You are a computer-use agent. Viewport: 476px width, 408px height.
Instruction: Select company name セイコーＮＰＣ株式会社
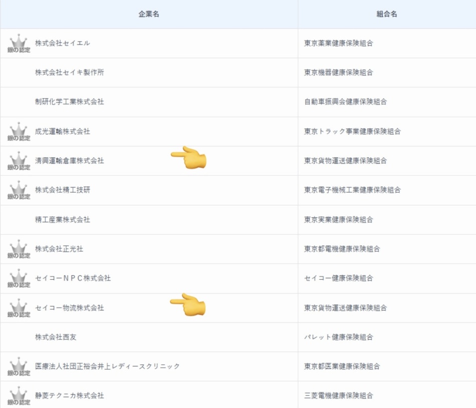tap(73, 278)
